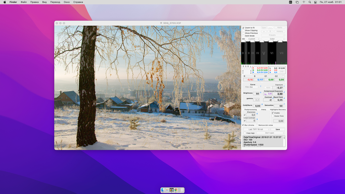Turn on Dark Mode checkbox
The width and height of the screenshot is (345, 194).
point(244,36)
